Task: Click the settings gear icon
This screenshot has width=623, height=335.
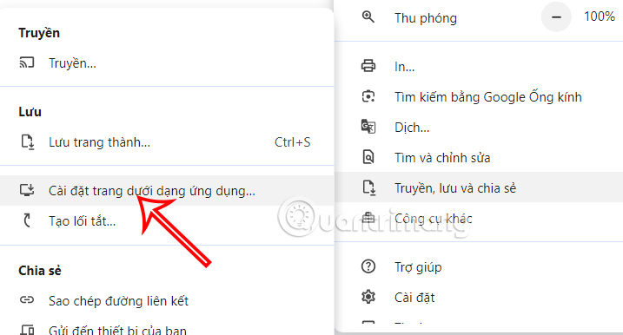Action: tap(368, 297)
